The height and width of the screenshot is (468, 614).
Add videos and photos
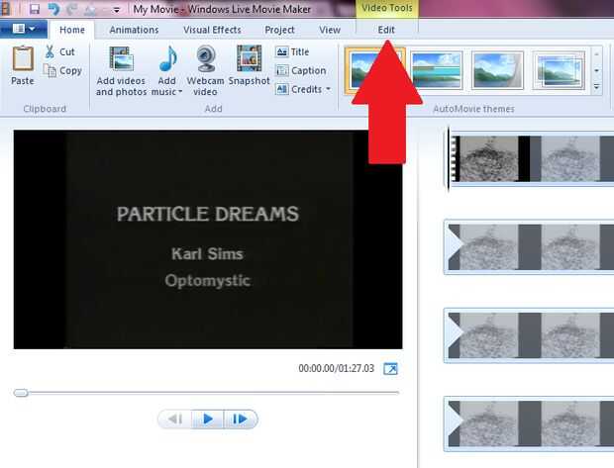tap(121, 71)
